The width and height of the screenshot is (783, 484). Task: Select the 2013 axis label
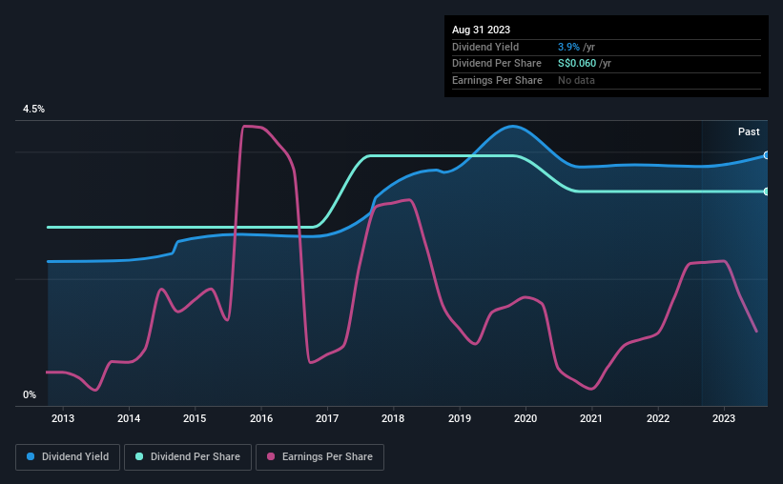coord(63,418)
